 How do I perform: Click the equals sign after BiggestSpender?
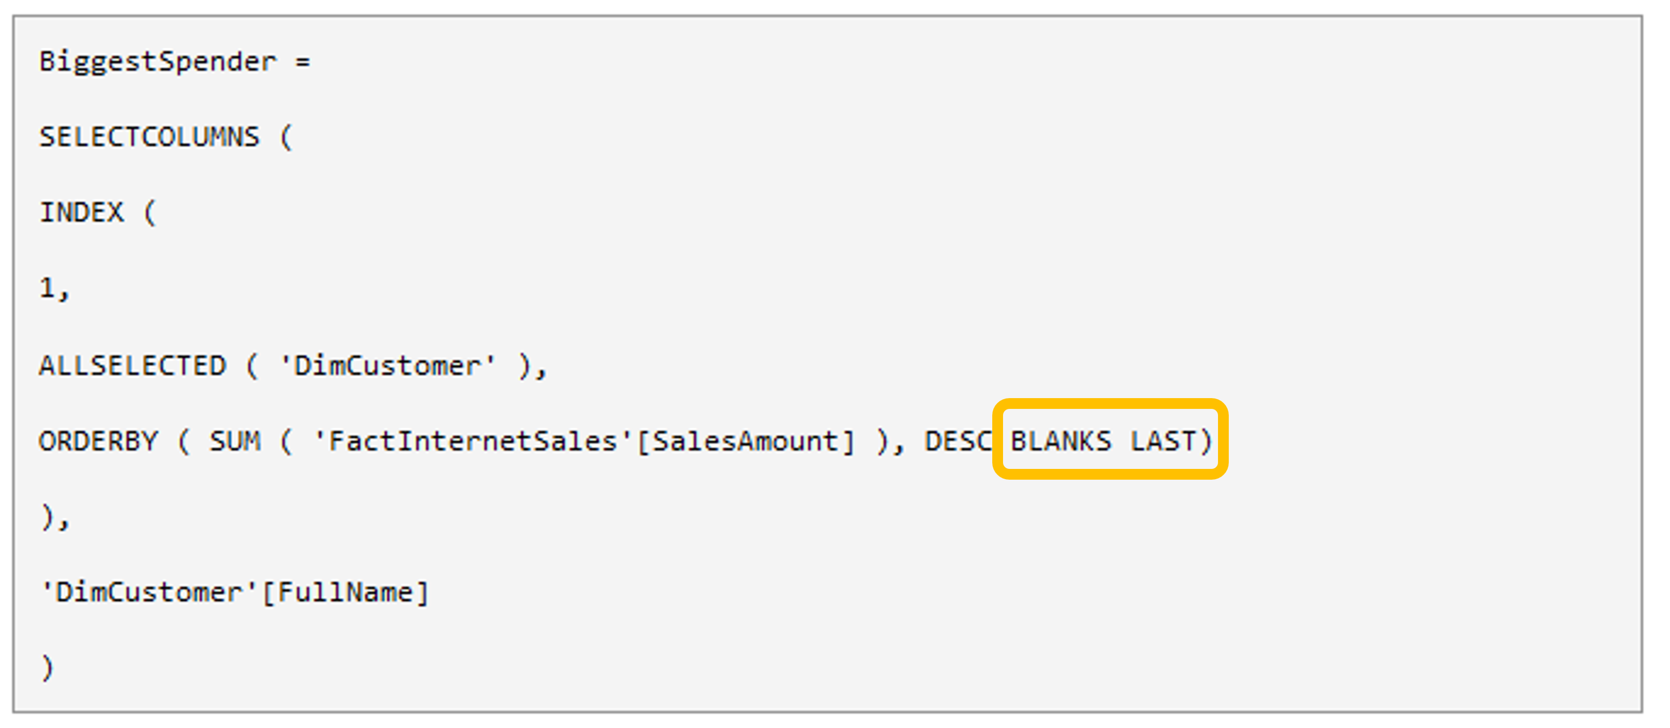click(x=303, y=62)
